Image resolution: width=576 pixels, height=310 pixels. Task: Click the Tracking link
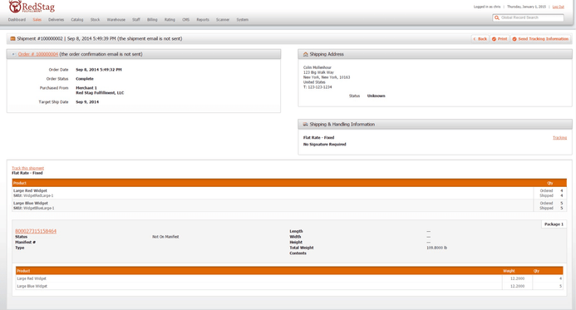(559, 138)
